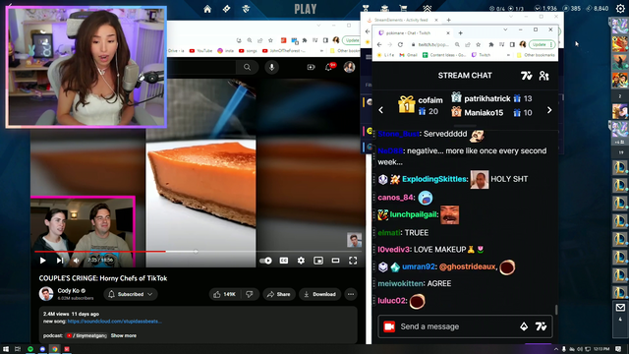Start YouTube voice search with microphone
This screenshot has height=354, width=629.
pos(271,67)
